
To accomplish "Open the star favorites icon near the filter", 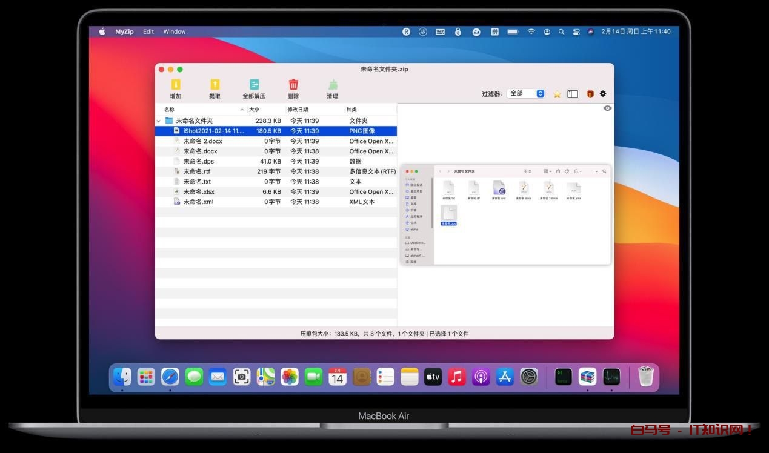I will [557, 94].
